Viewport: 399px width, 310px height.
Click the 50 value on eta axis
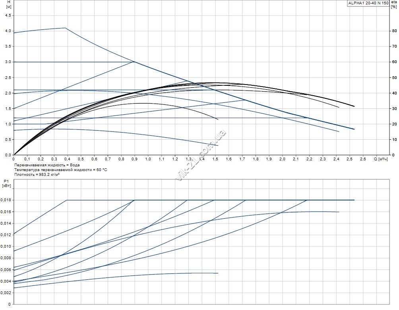pyautogui.click(x=394, y=77)
